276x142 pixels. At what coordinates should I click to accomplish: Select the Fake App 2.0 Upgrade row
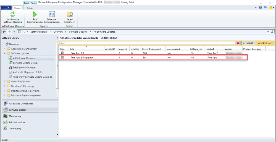click(153, 57)
